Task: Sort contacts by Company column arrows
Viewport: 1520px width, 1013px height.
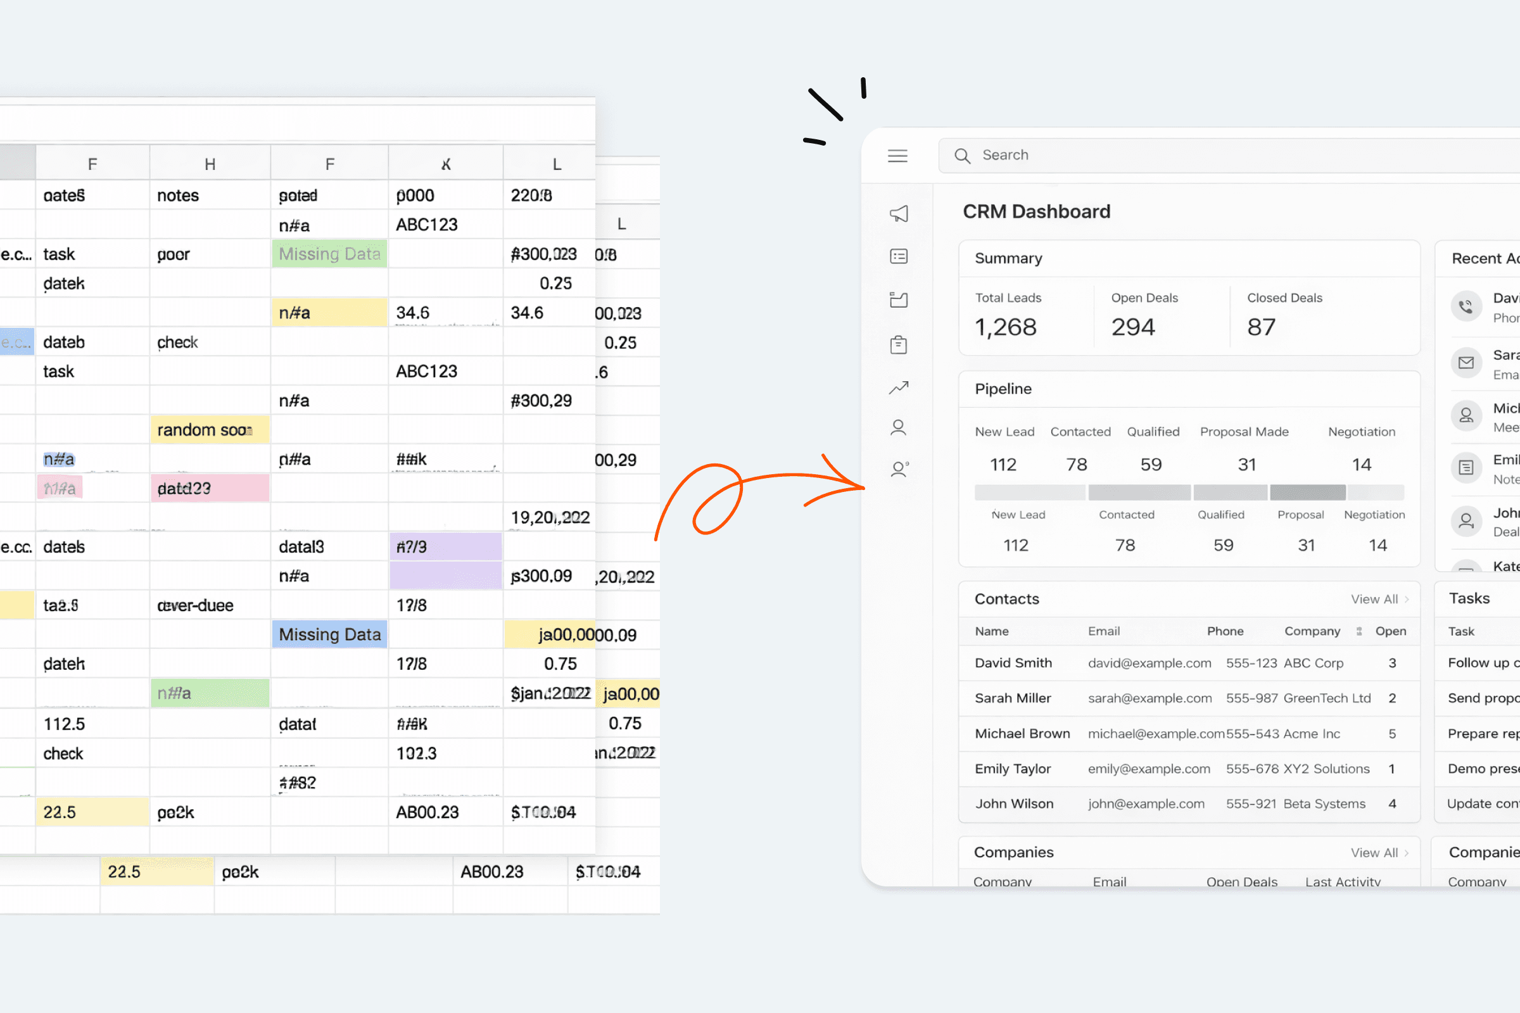Action: click(1359, 631)
